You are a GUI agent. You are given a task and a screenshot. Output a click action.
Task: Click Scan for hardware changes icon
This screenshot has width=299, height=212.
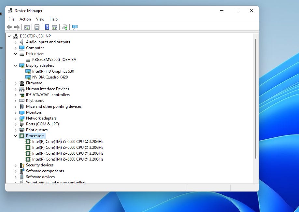coord(75,27)
